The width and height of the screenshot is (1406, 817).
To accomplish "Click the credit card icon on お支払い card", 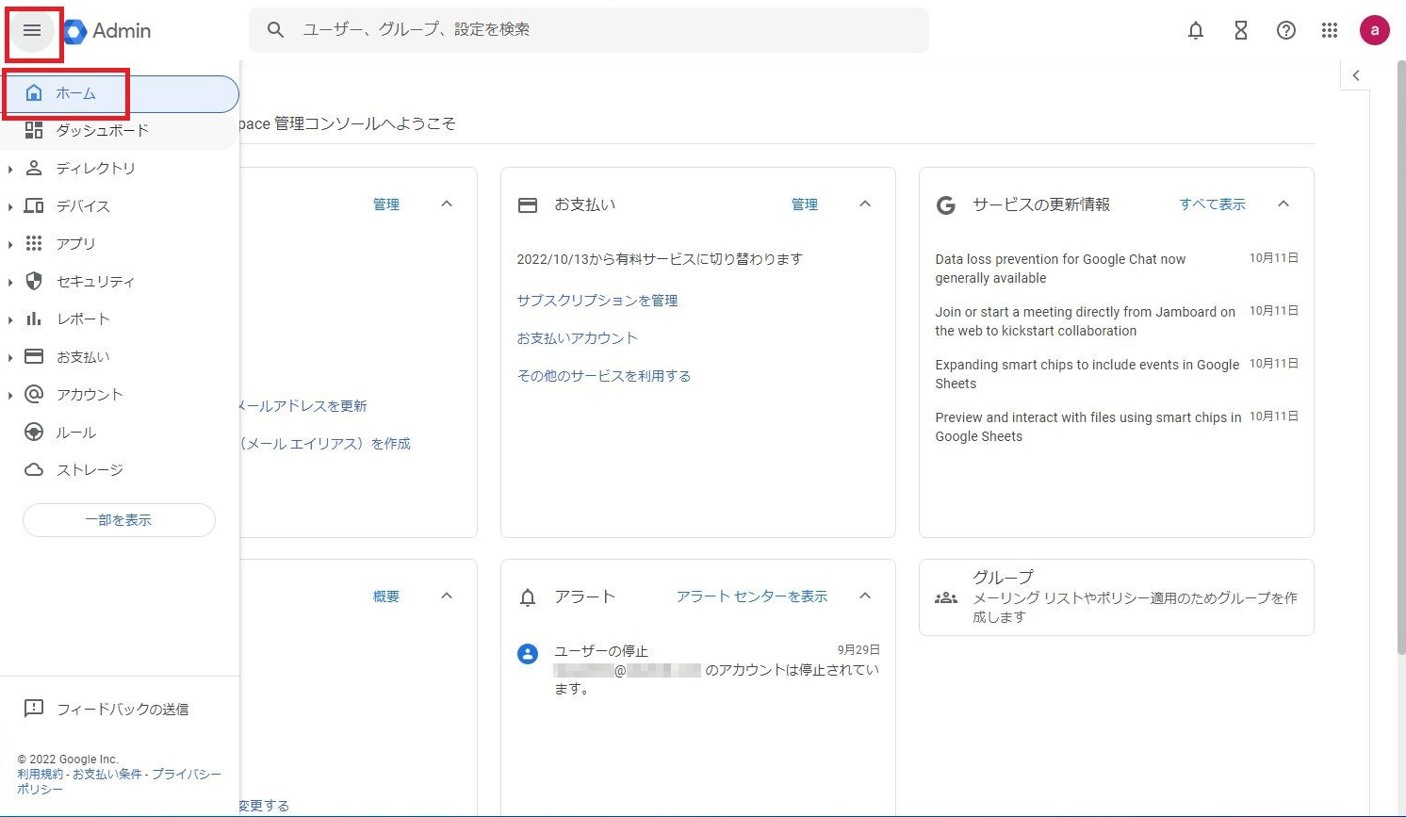I will pos(528,204).
